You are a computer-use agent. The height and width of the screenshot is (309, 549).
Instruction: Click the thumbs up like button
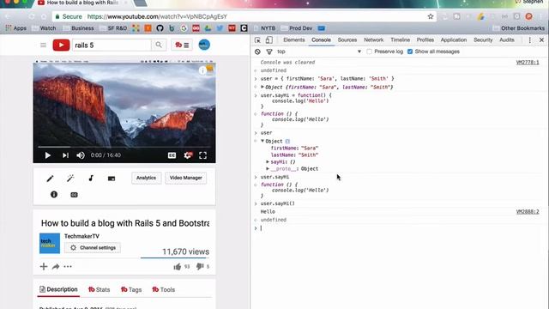click(x=178, y=267)
